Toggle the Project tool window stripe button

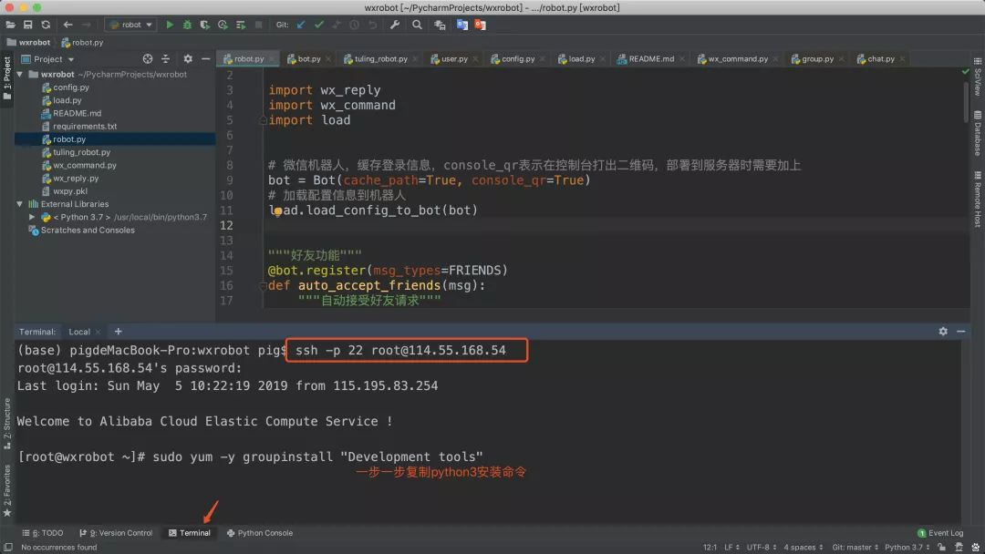(7, 77)
